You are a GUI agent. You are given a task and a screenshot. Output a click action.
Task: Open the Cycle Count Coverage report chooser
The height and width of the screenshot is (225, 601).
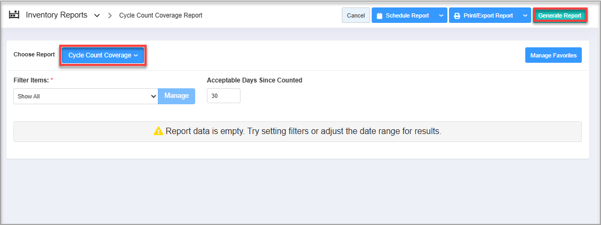(103, 55)
